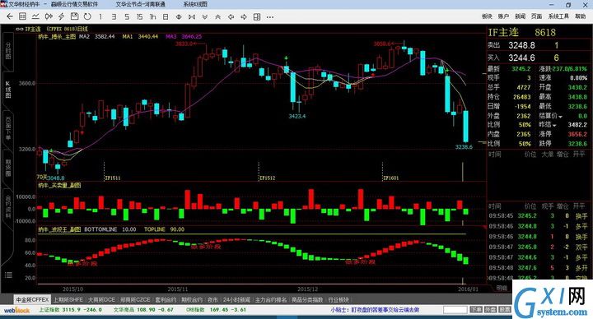The image size is (593, 319).
Task: Open the 页面下单 side tab
Action: click(x=8, y=128)
